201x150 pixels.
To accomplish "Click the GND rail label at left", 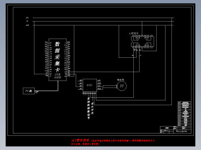I will point(27,25).
